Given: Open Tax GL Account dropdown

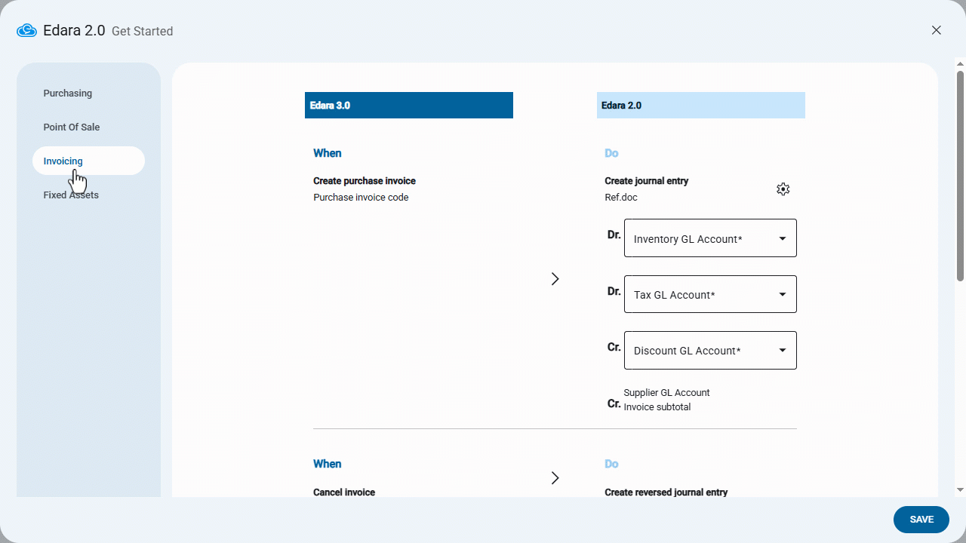Looking at the screenshot, I should point(710,294).
